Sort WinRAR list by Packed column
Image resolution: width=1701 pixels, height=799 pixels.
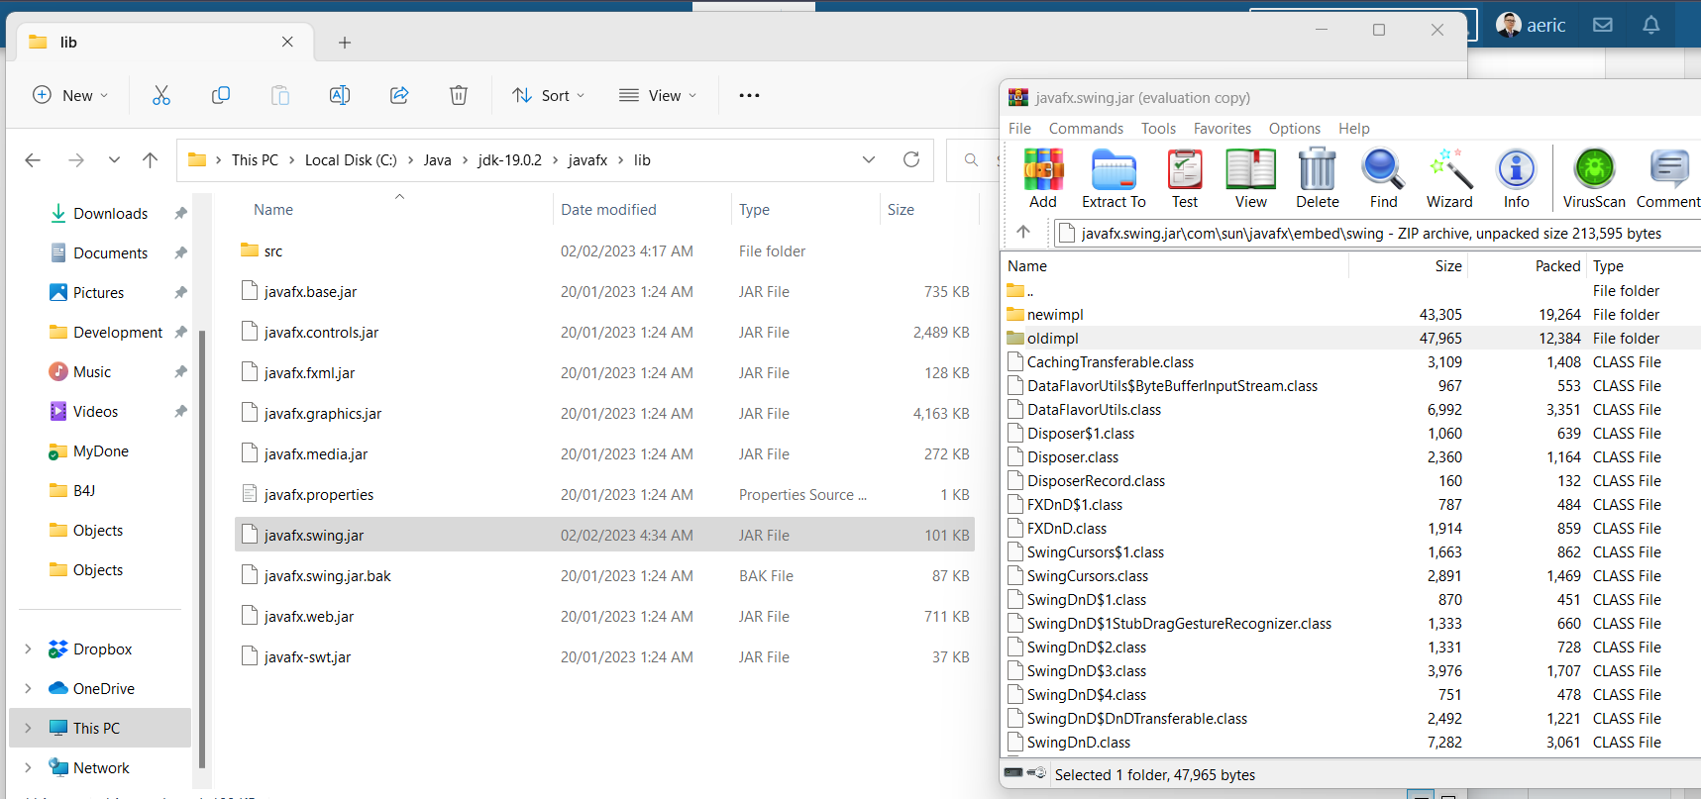pyautogui.click(x=1557, y=265)
